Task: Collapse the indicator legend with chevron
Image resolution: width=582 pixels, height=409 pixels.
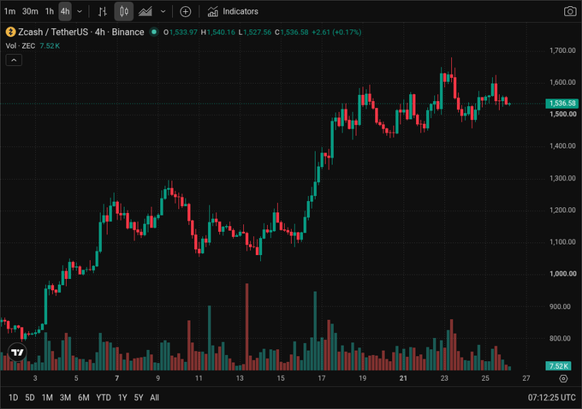Action: click(x=14, y=60)
